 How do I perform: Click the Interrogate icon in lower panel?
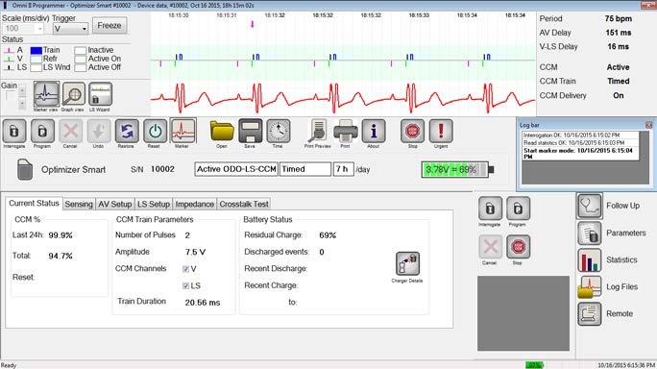click(490, 209)
